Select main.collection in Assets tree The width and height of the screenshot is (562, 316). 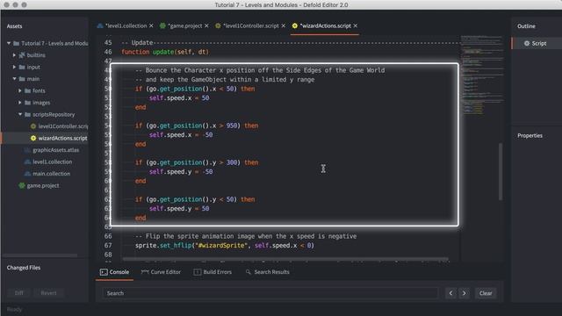click(x=51, y=174)
